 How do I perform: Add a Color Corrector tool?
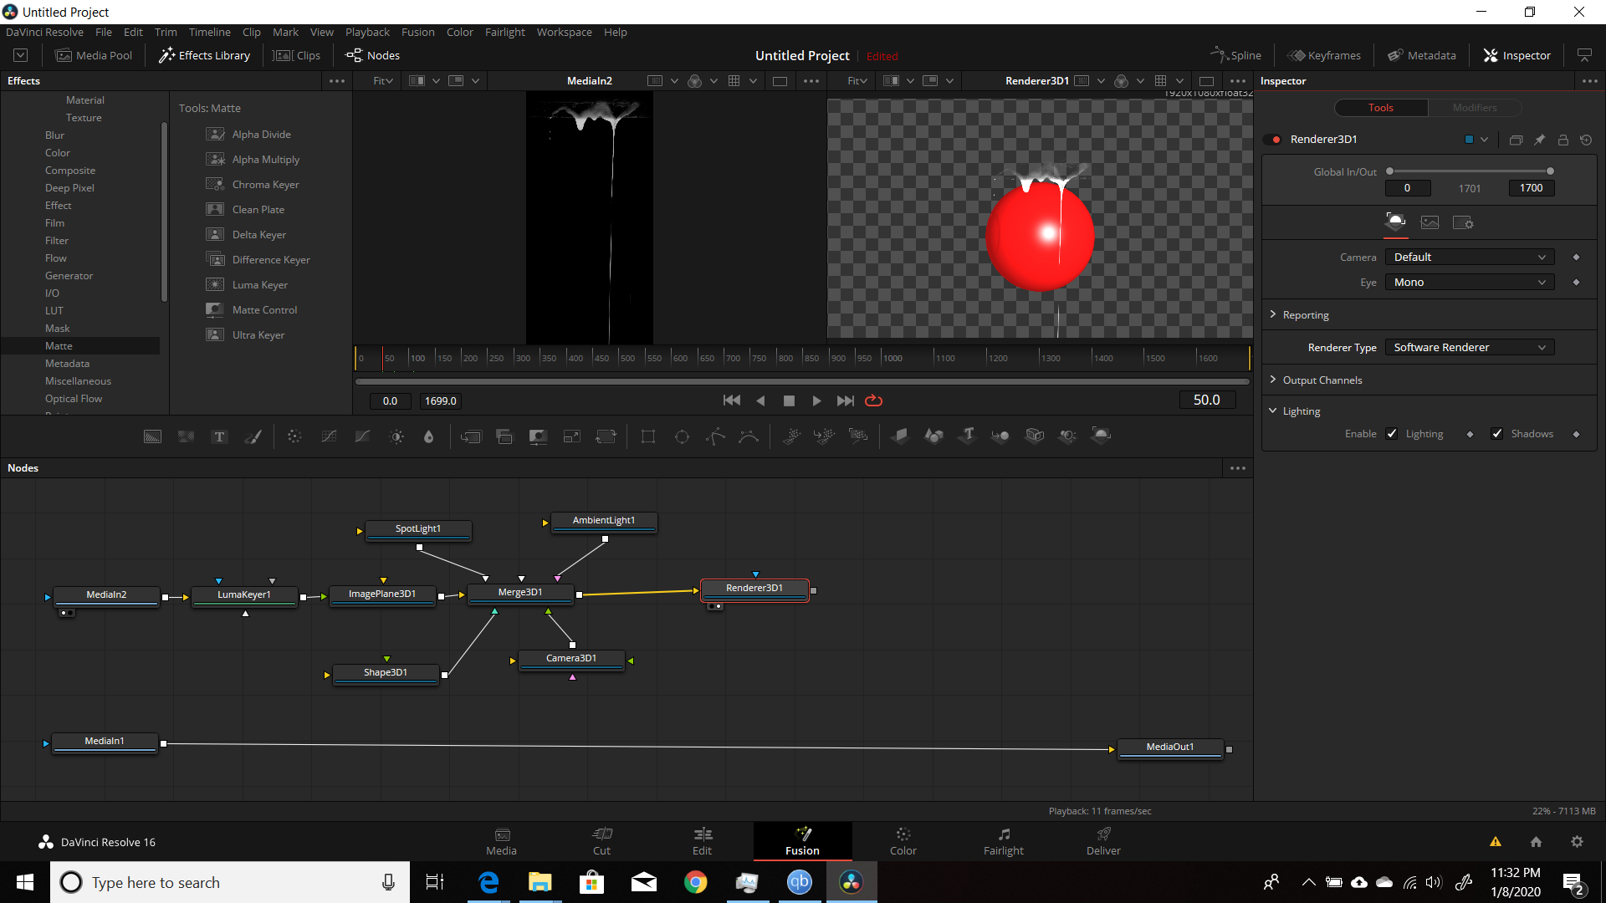pos(294,436)
